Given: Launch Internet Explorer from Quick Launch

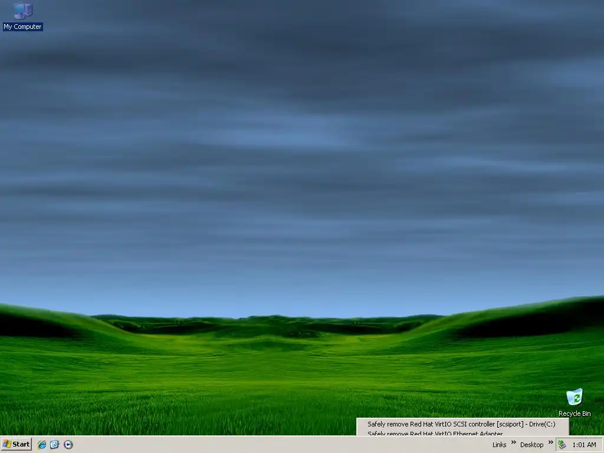Looking at the screenshot, I should click(42, 445).
